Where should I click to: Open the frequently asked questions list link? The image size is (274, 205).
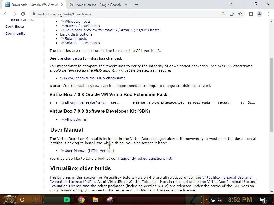pos(145,159)
